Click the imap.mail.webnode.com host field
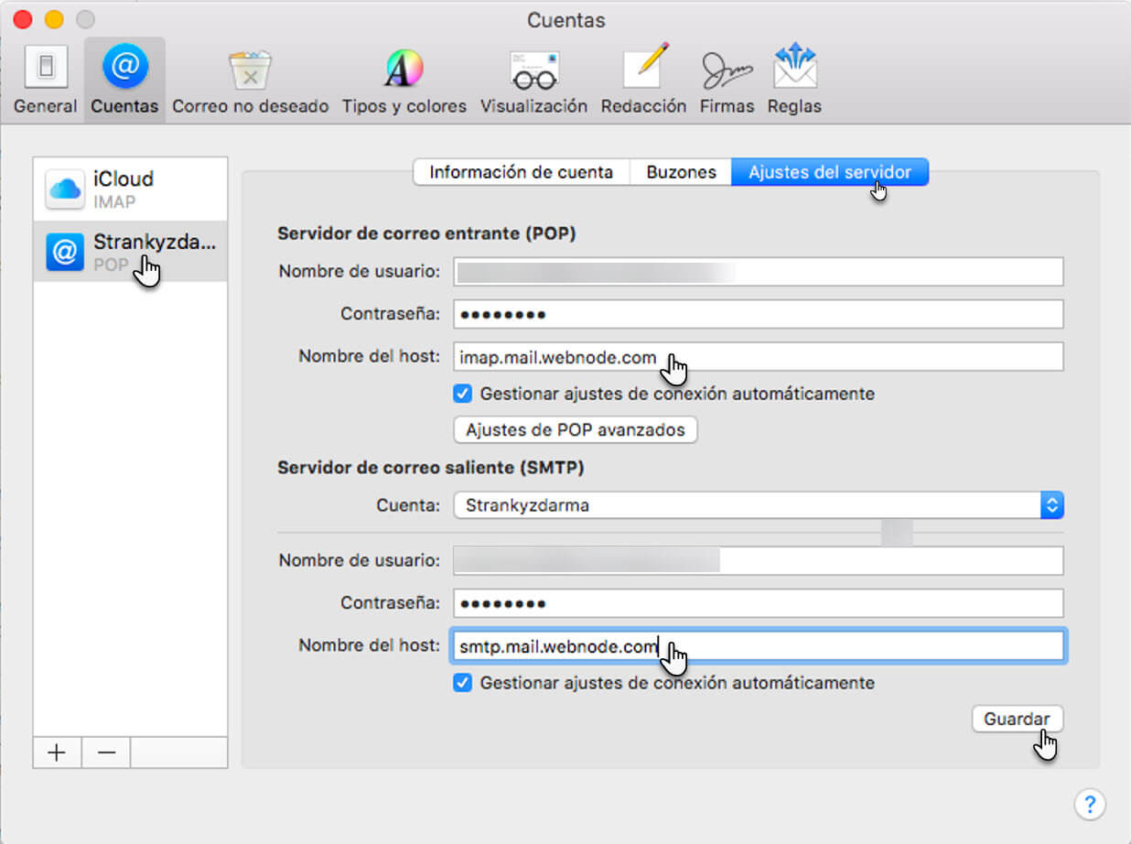This screenshot has height=844, width=1131. click(759, 357)
